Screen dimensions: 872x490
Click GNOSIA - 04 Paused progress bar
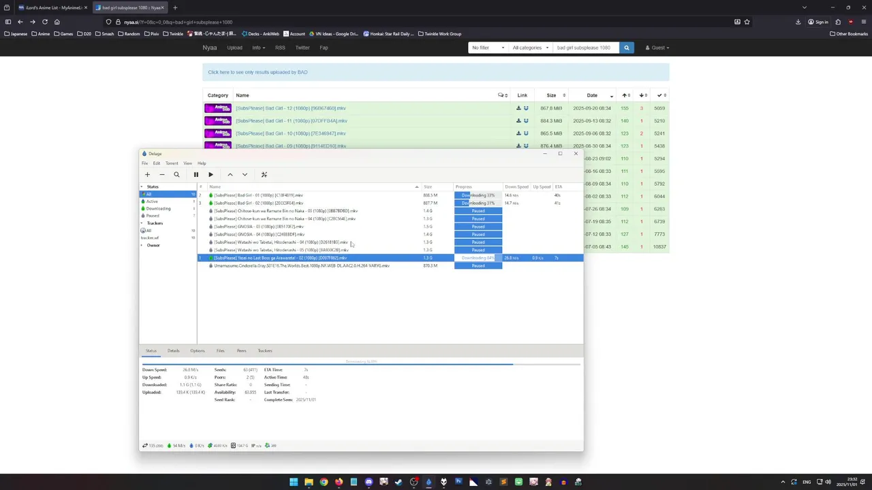[478, 234]
